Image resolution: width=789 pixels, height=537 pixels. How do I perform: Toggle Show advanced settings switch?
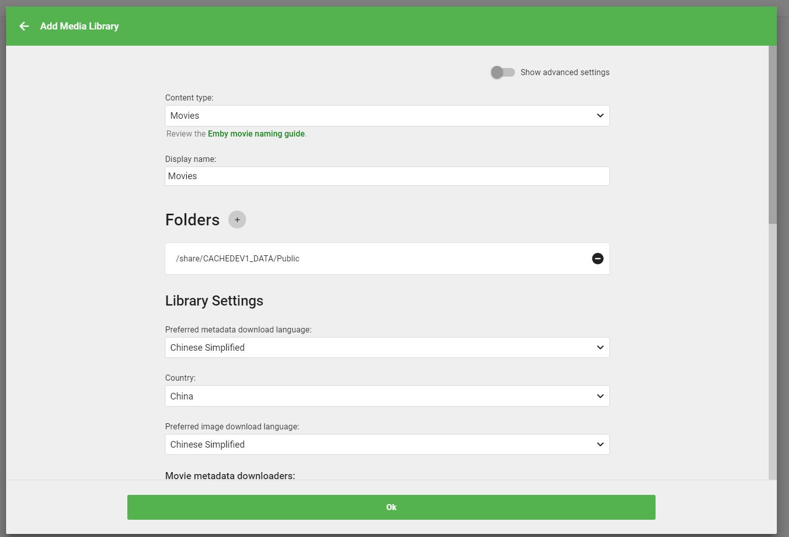tap(503, 72)
